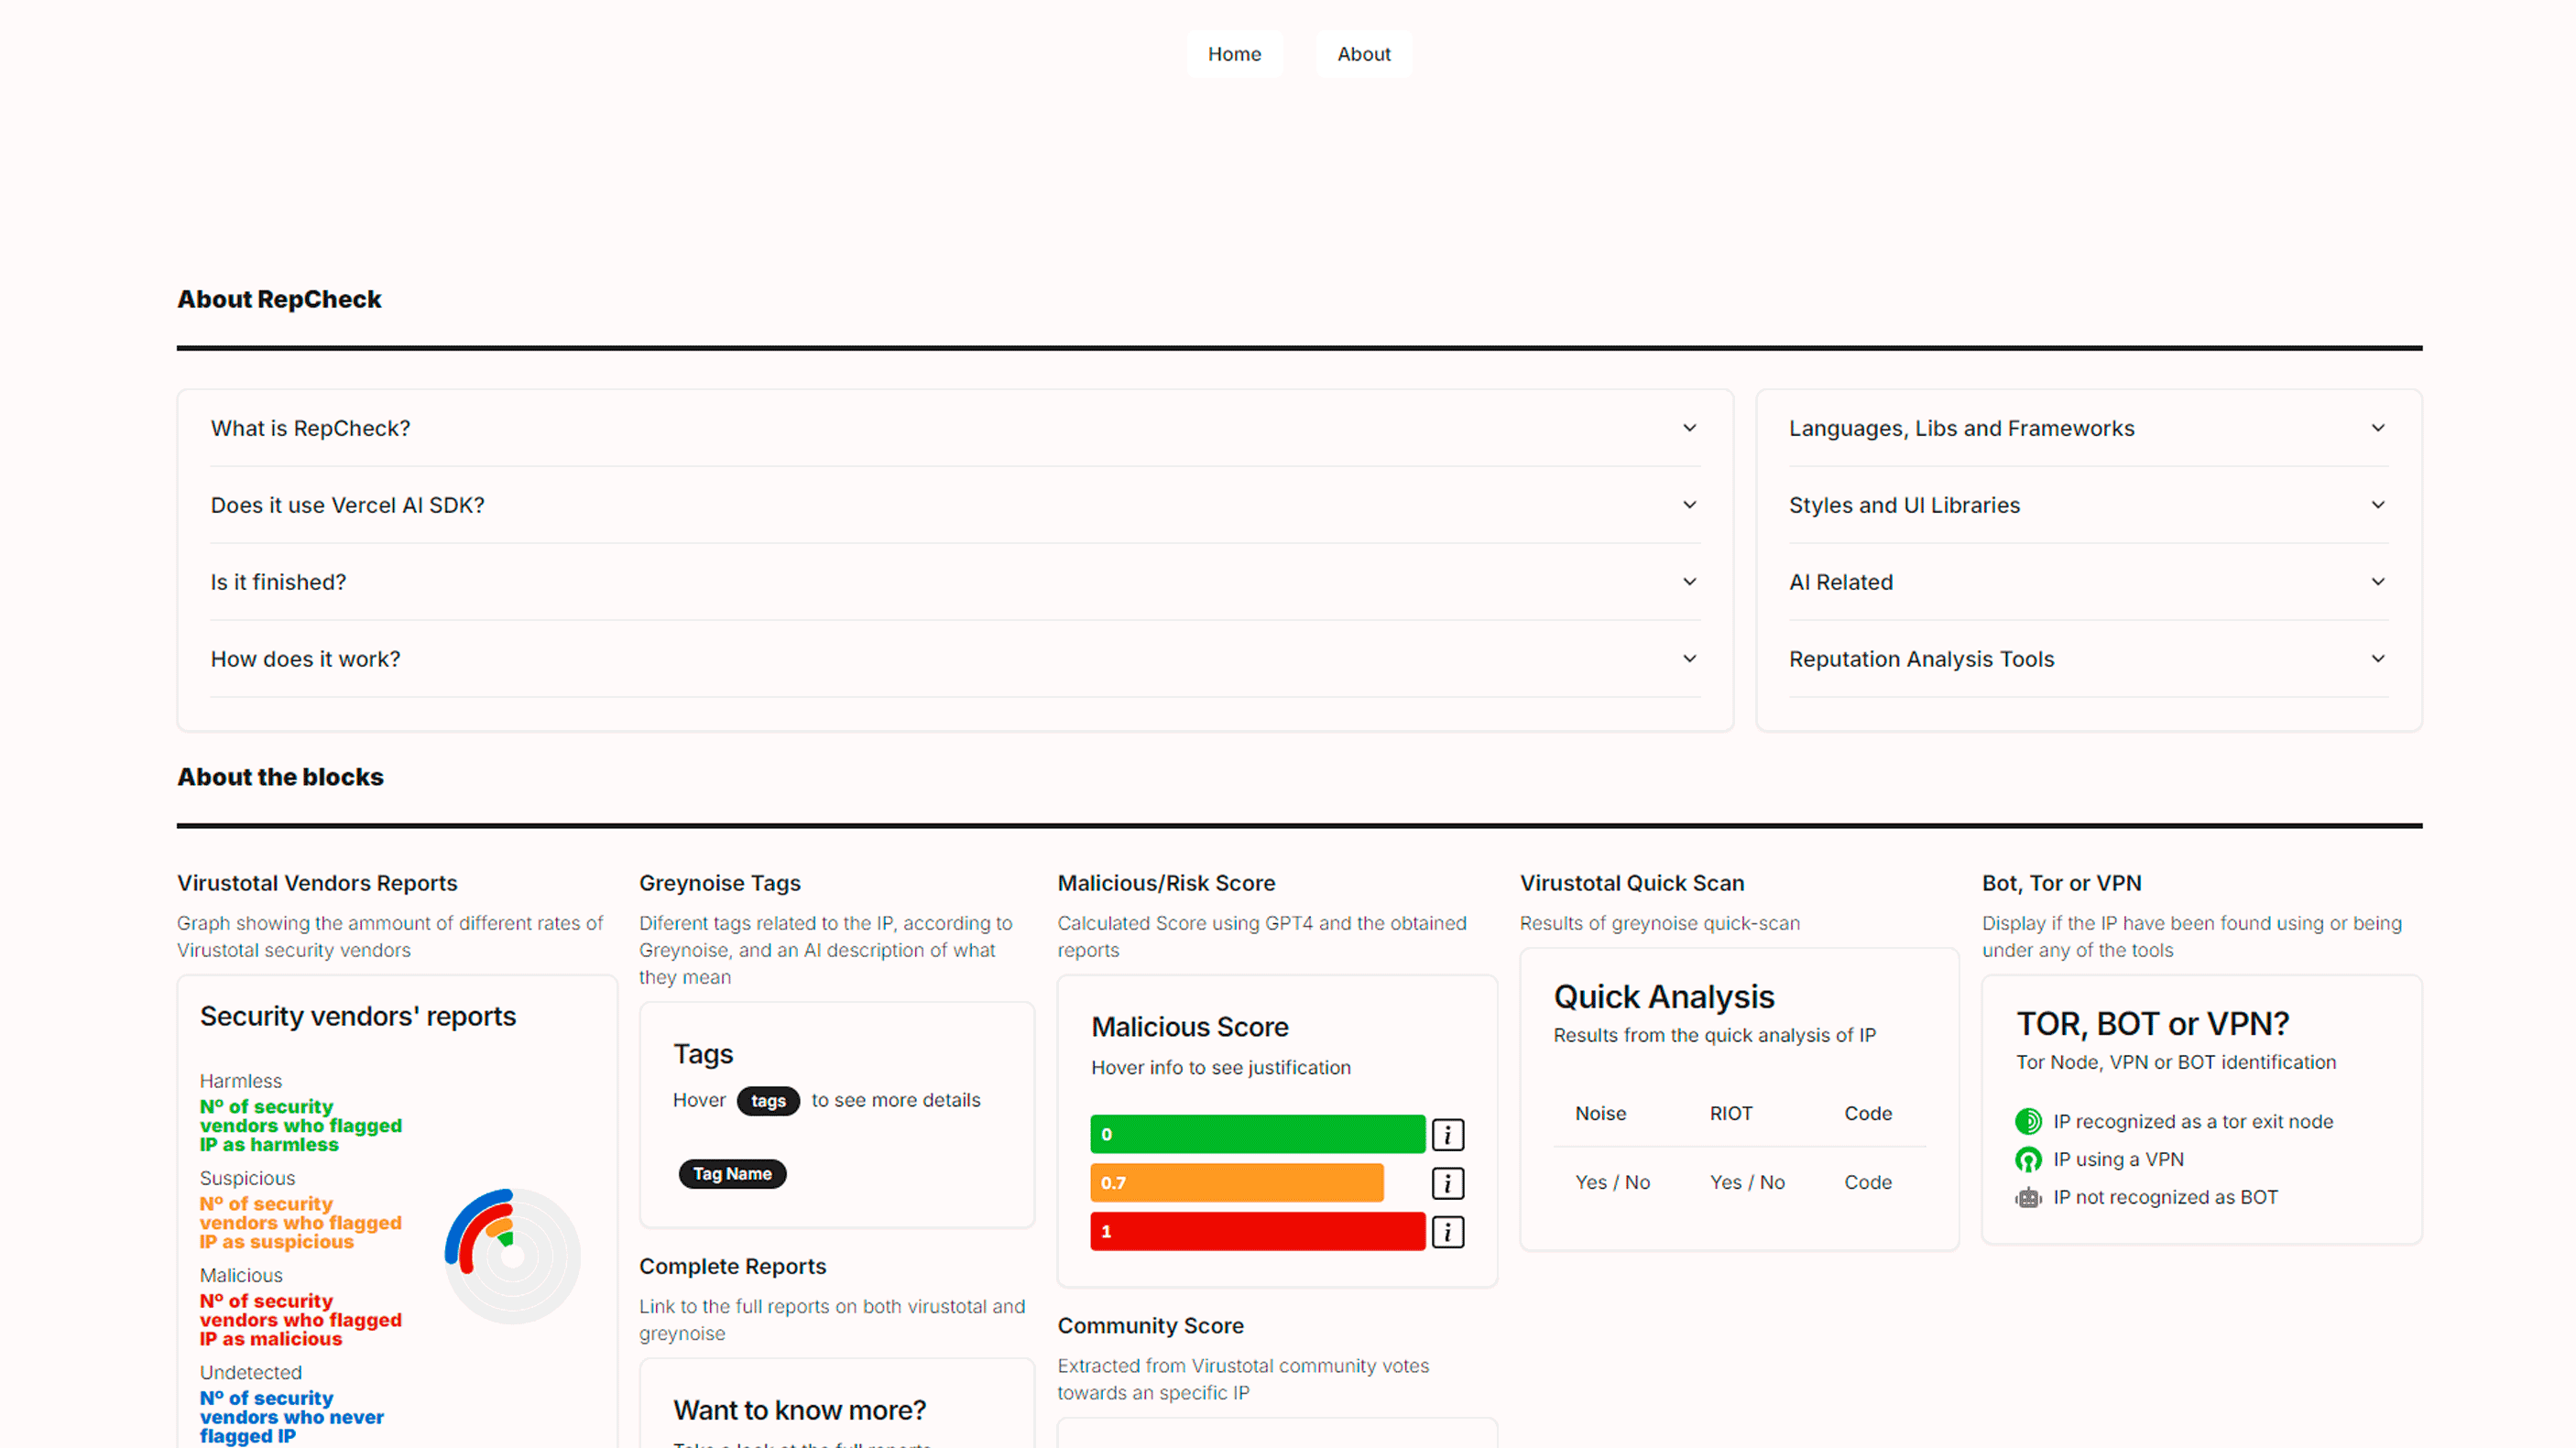Click the info icon beside score 1 bar
This screenshot has width=2576, height=1448.
tap(1447, 1232)
